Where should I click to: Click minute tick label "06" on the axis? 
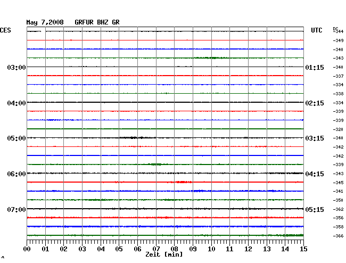click(137, 249)
